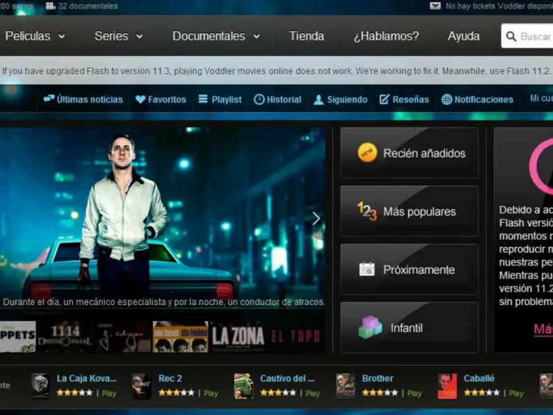Click the Favoritos heart icon

[x=140, y=100]
